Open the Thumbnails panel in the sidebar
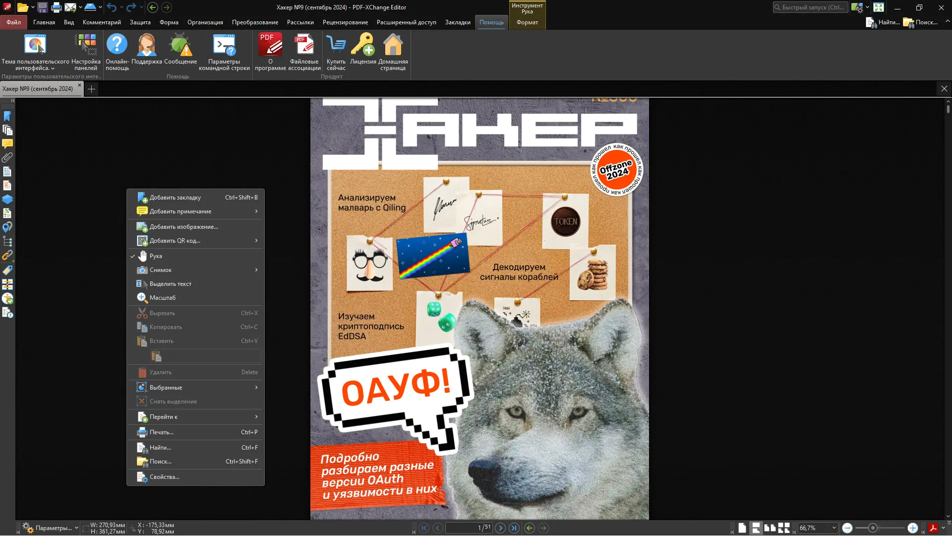The image size is (952, 536). 7,130
